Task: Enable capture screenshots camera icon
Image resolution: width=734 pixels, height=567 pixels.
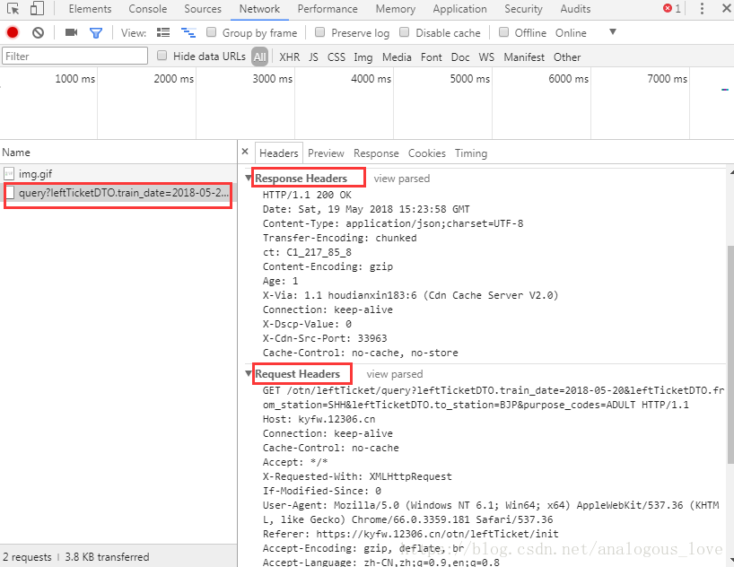Action: click(71, 32)
